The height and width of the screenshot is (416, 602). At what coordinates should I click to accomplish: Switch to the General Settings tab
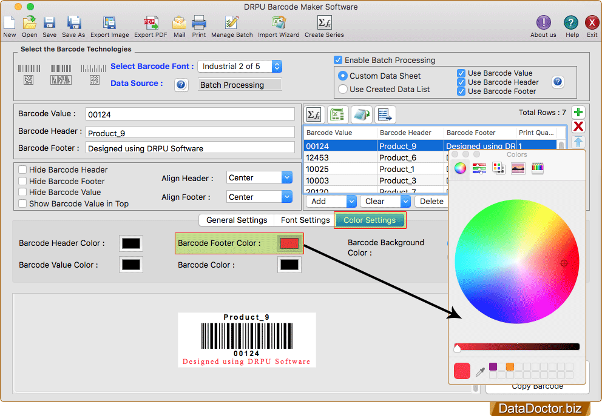point(237,220)
